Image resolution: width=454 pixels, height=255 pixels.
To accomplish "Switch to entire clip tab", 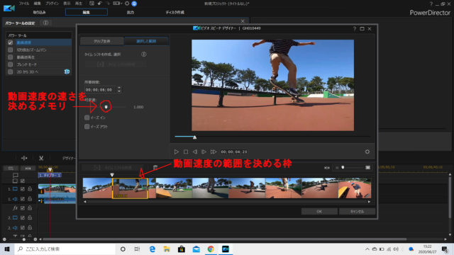I will click(x=102, y=41).
